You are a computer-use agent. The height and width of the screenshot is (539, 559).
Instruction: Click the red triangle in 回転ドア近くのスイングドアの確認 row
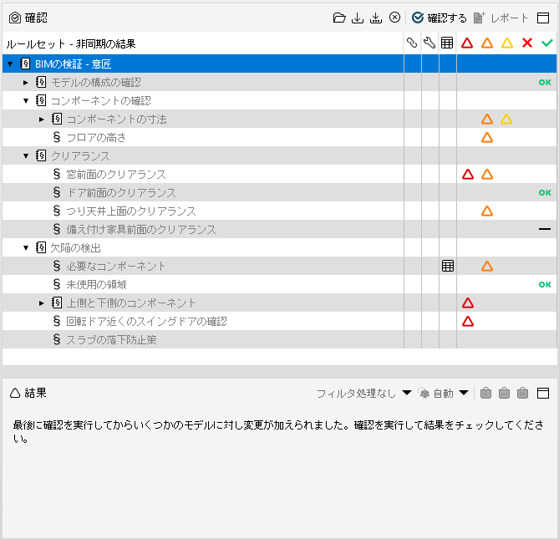click(468, 322)
